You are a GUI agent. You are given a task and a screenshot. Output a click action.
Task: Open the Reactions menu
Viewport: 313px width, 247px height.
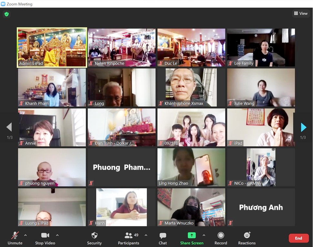(x=247, y=238)
